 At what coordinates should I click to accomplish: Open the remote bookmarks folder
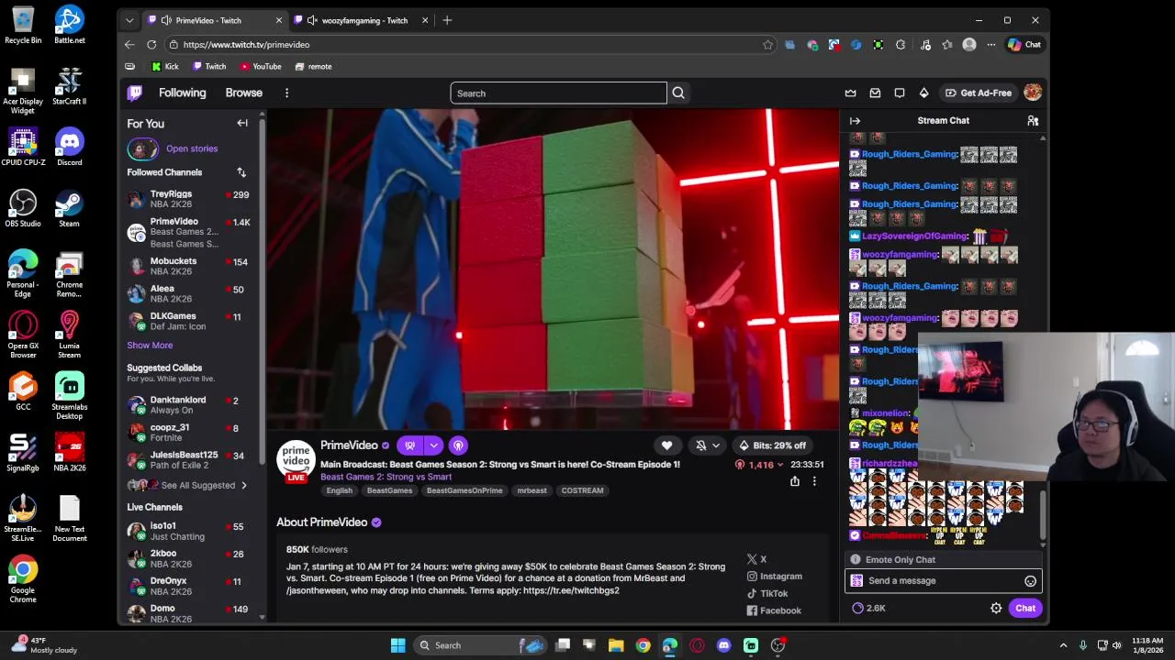313,66
